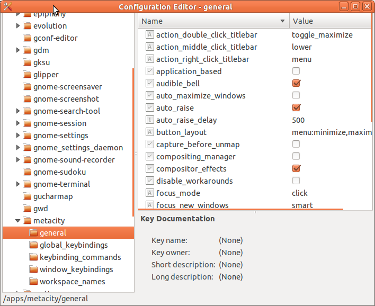
Task: Expand the gdm tree node
Action: [17, 50]
